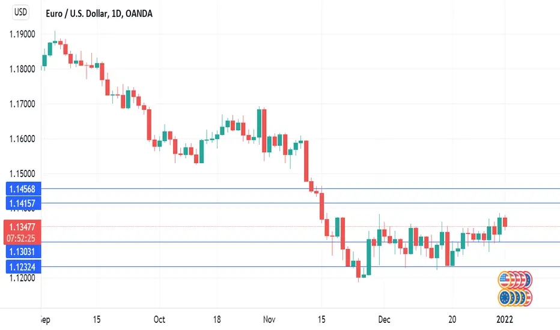Click the 1.13031 horizontal line label
Viewport: 560px width, 330px height.
click(x=23, y=251)
